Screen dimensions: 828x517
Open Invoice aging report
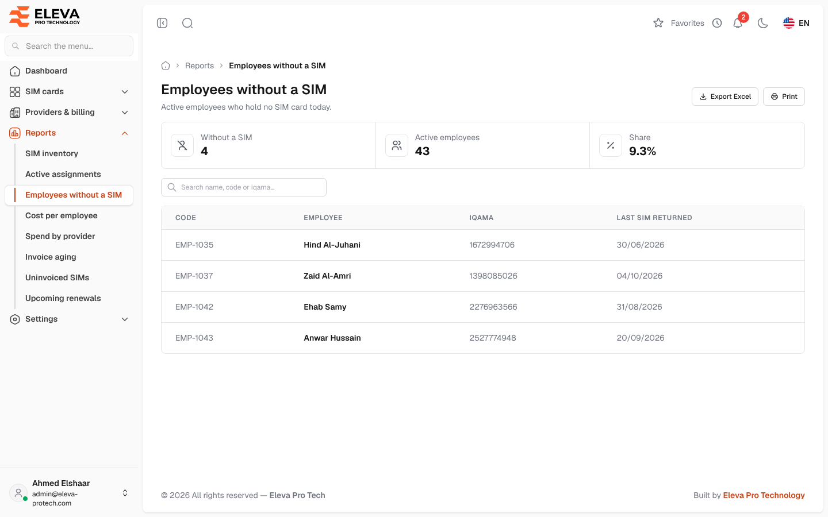(x=51, y=257)
